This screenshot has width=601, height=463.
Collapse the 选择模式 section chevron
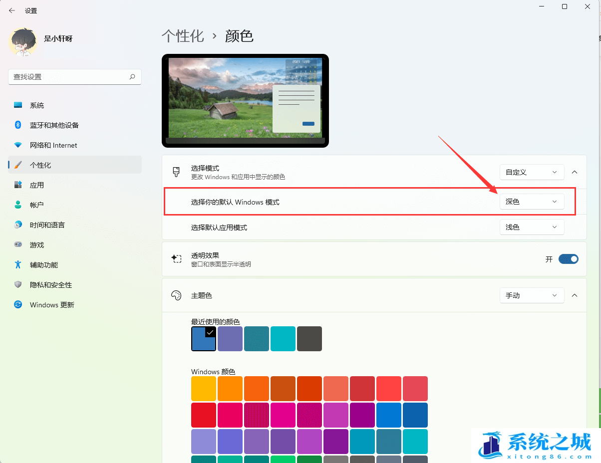click(x=575, y=172)
